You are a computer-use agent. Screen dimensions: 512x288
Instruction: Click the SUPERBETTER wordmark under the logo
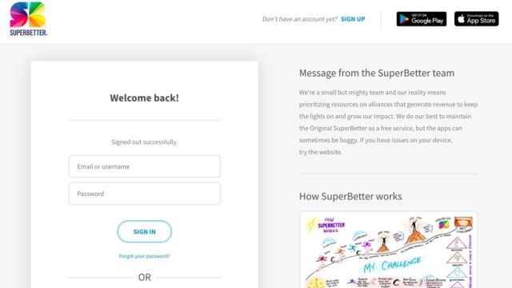pos(29,33)
